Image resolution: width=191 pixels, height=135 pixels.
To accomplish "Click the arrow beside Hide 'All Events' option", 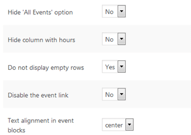I will [122, 12].
